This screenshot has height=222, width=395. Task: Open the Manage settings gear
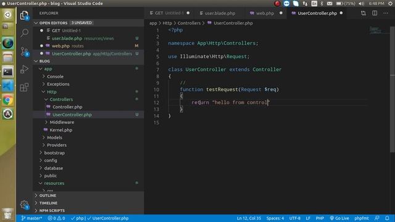coord(25,205)
